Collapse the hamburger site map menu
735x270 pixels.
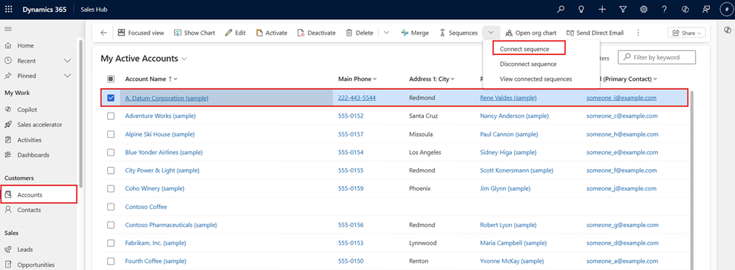coord(8,30)
